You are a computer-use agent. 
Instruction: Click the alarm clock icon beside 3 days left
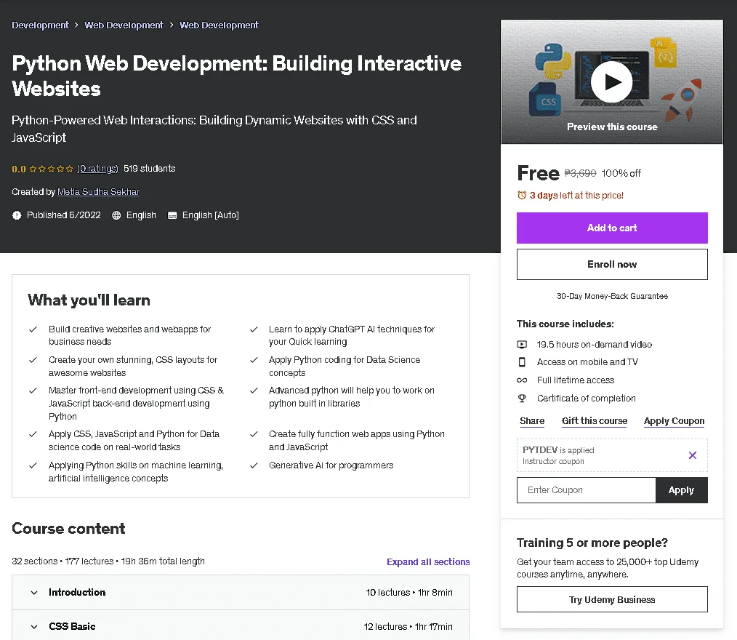[x=522, y=195]
